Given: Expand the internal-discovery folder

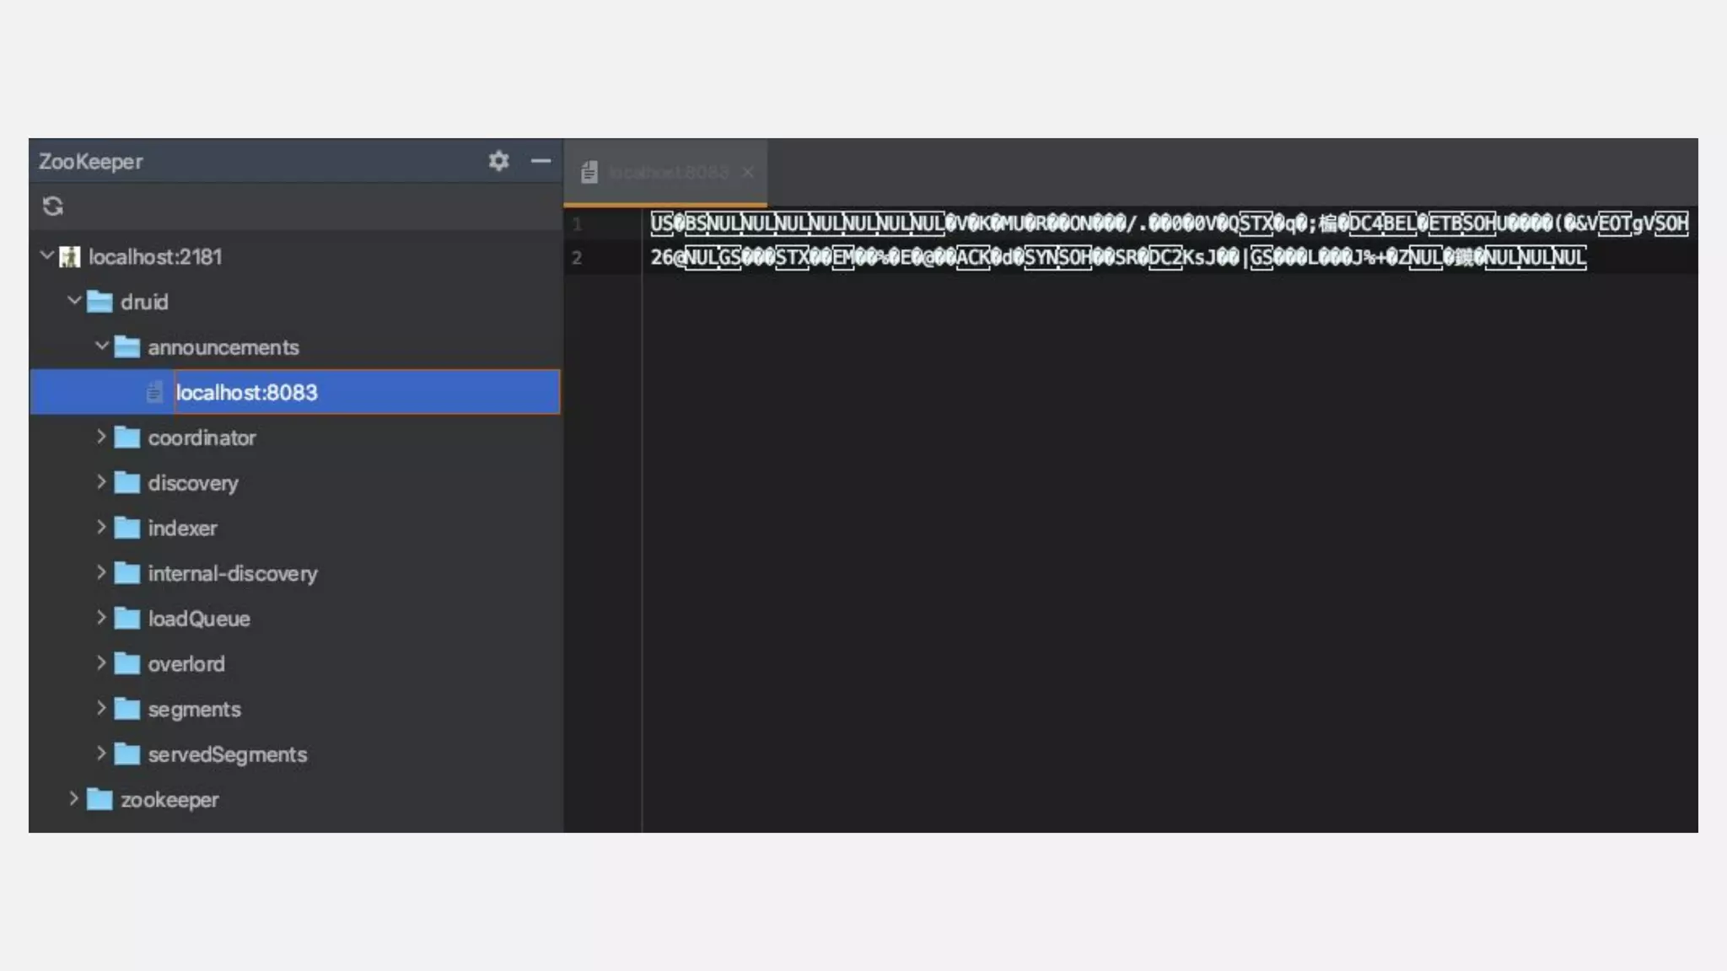Looking at the screenshot, I should coord(101,572).
